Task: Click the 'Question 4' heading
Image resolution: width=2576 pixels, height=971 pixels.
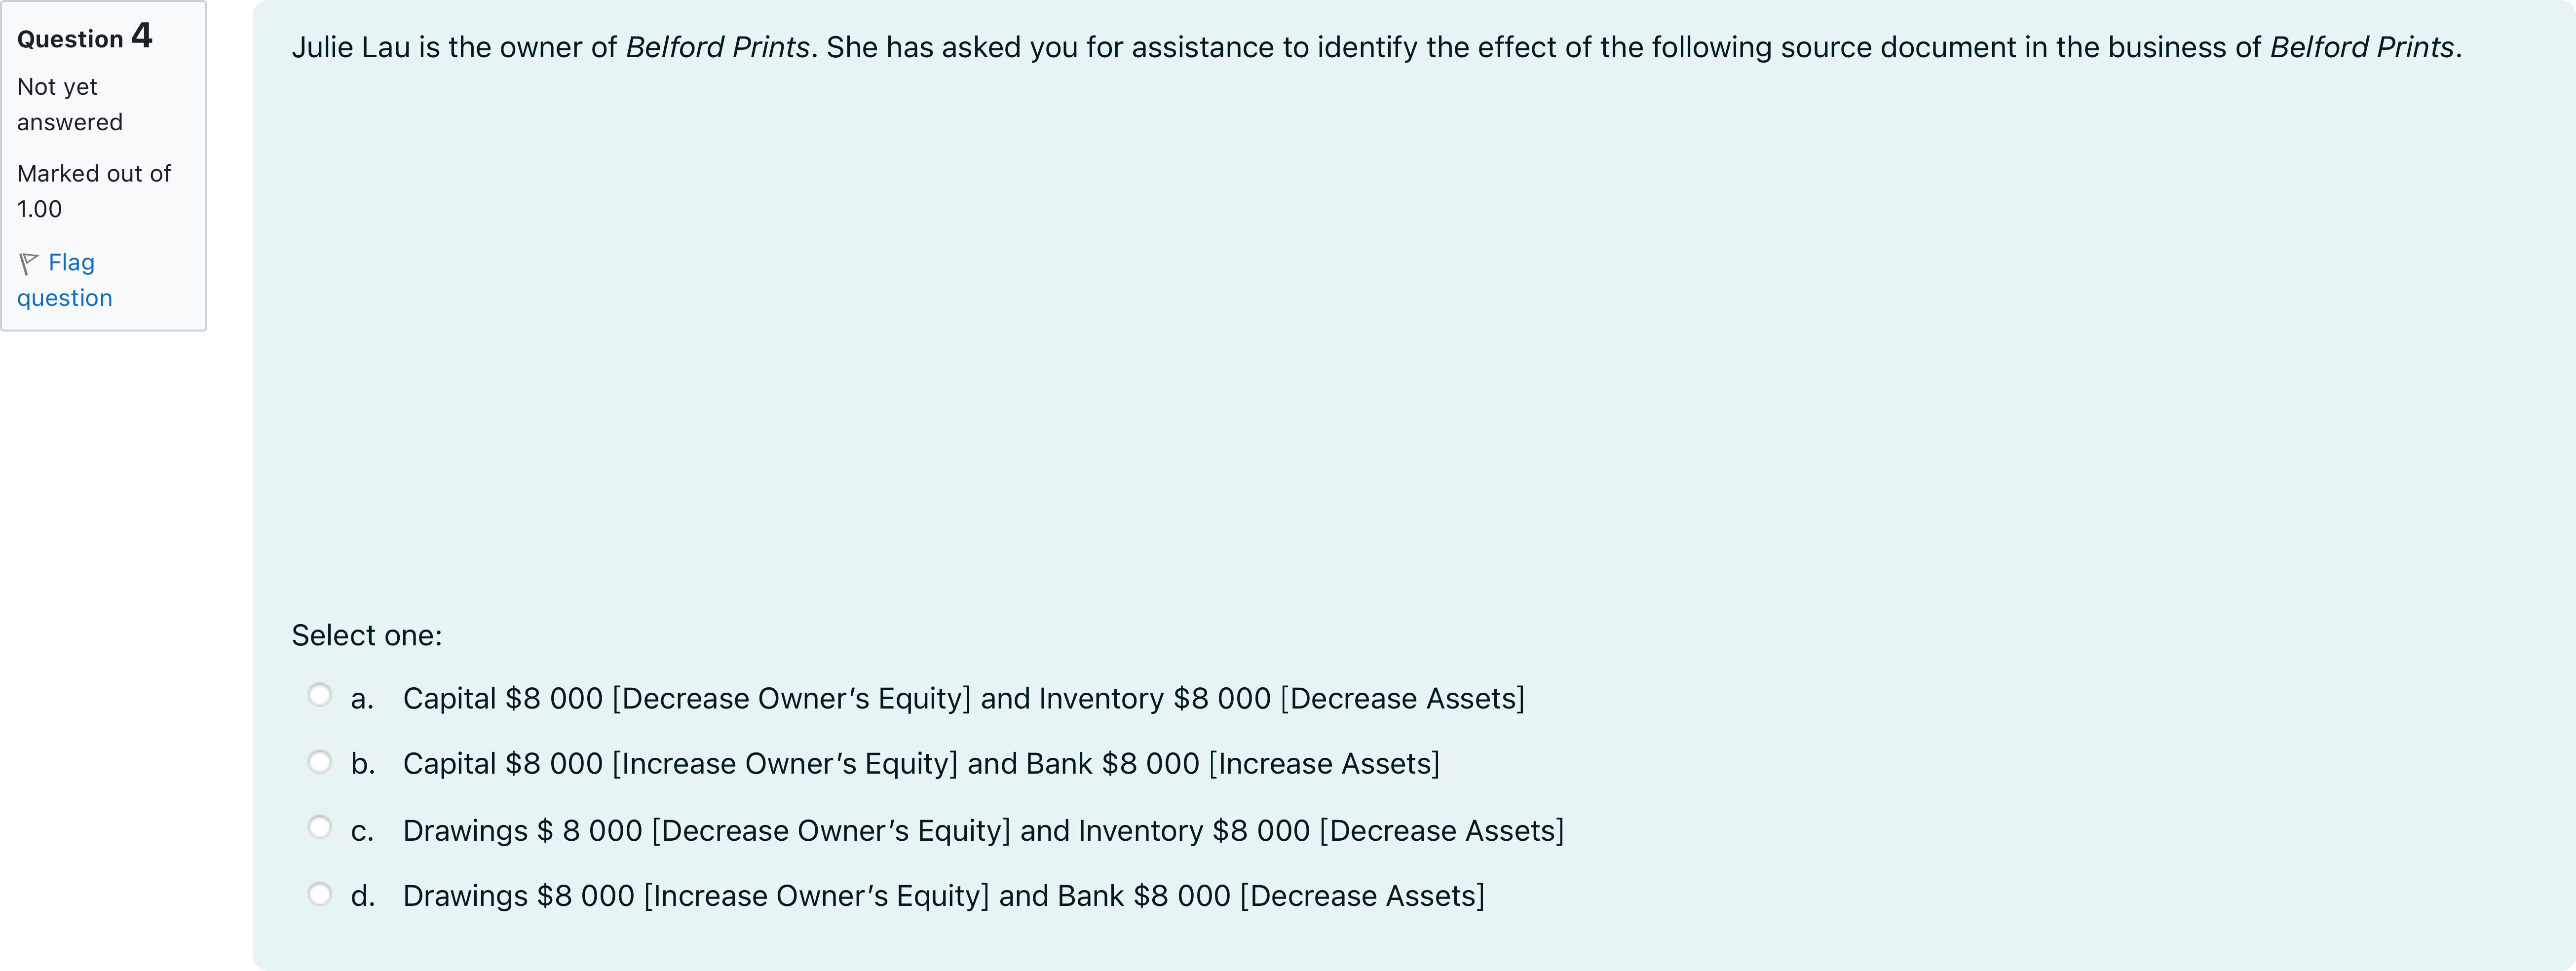Action: click(x=85, y=37)
